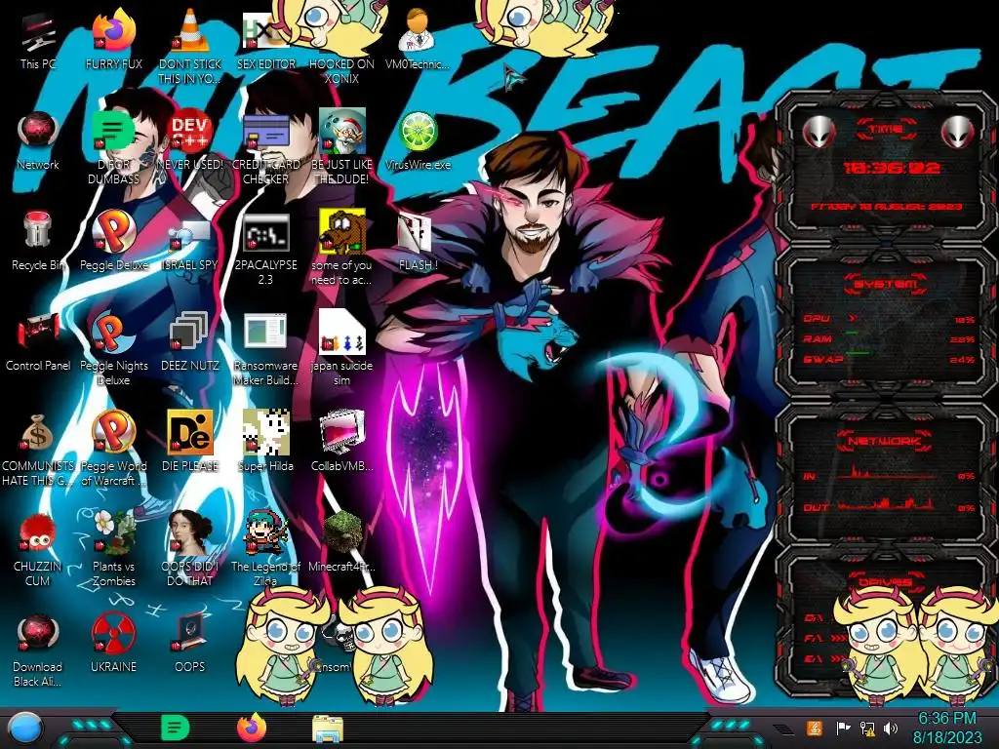Open the japan suicide sim file icon
The image size is (999, 749).
click(341, 349)
